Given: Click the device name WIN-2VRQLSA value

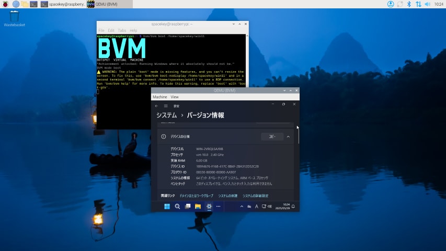Looking at the screenshot, I should point(209,149).
